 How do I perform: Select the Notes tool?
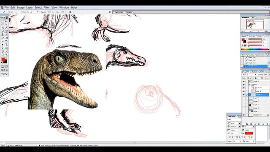tap(3, 52)
